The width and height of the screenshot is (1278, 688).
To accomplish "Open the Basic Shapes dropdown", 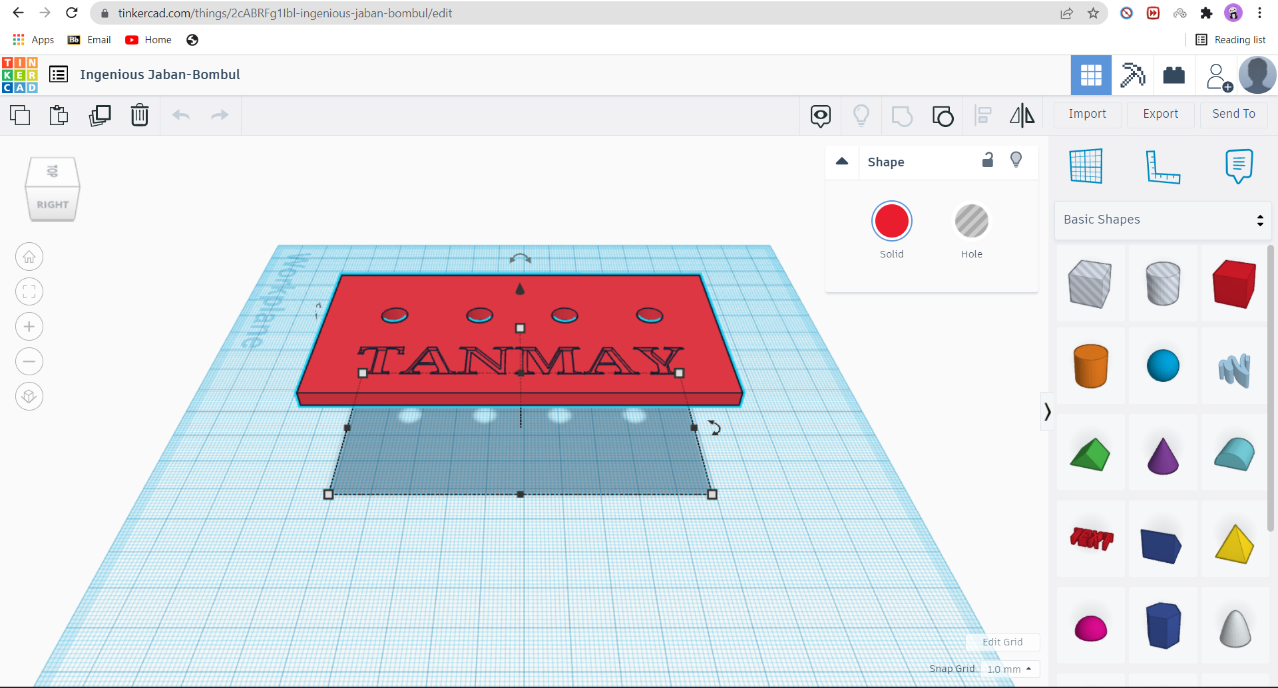I will 1161,220.
